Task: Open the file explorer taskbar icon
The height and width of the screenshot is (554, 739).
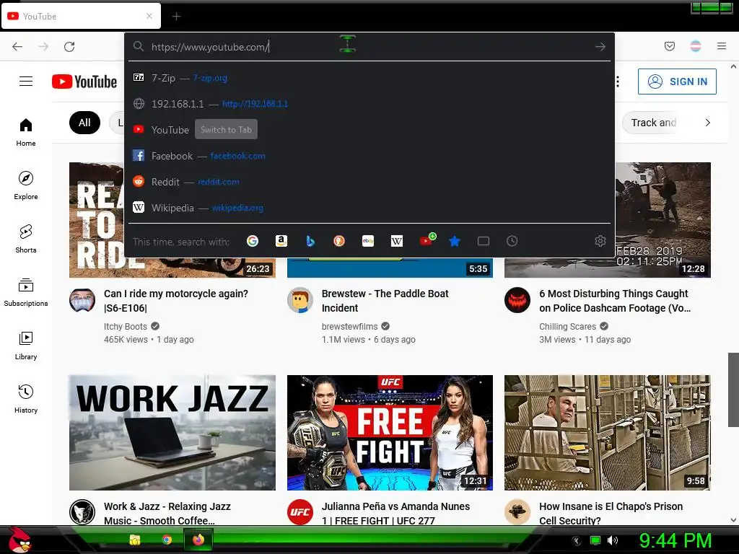Action: coord(135,540)
